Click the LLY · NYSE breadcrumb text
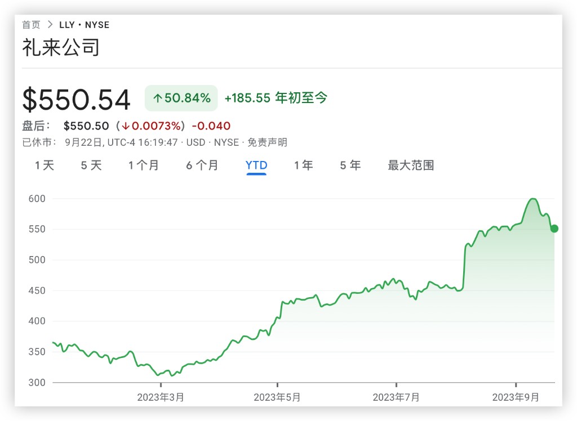577x421 pixels. coord(85,25)
